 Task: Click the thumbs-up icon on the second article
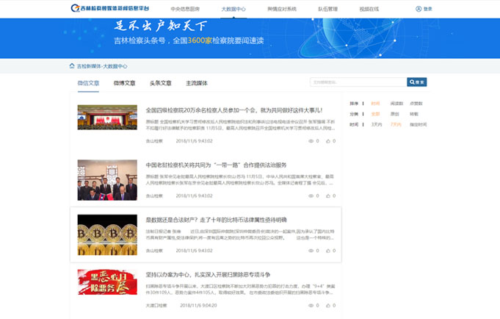(327, 196)
